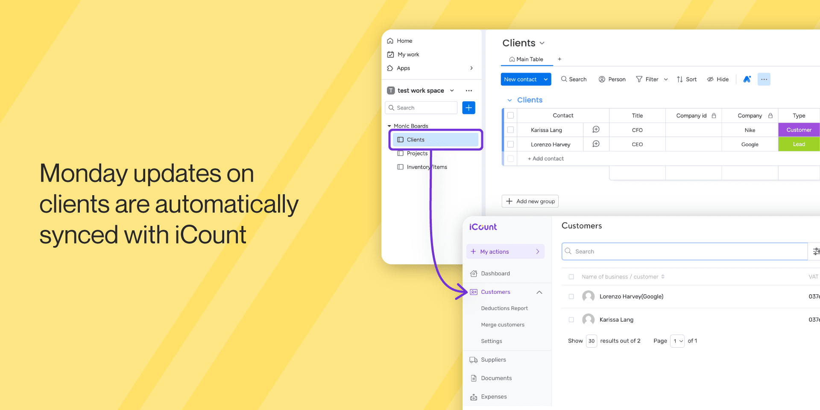The height and width of the screenshot is (410, 820).
Task: Filter by Person
Action: pyautogui.click(x=612, y=79)
